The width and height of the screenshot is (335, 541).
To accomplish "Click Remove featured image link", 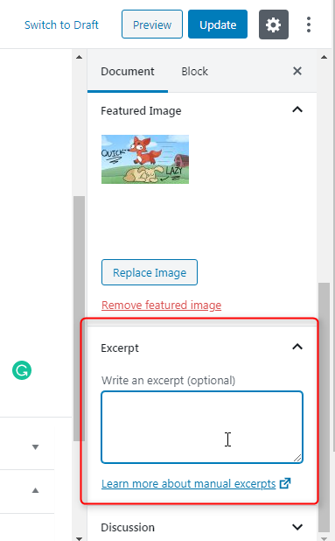I will coord(161,305).
